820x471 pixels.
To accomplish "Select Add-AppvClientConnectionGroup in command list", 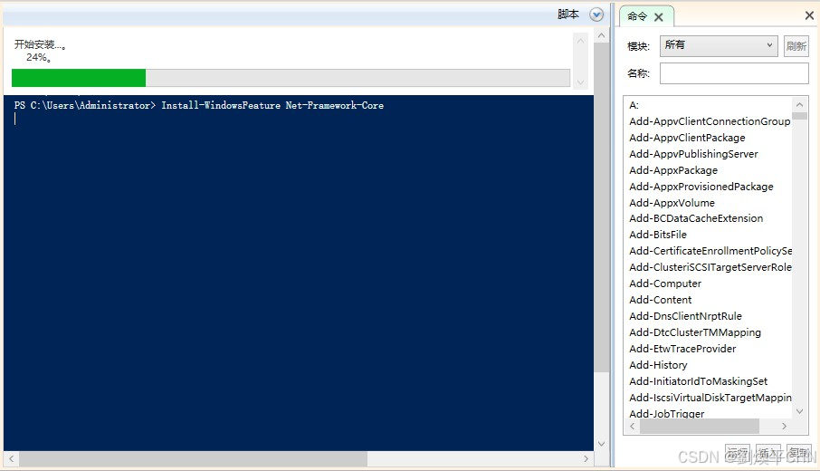I will (x=710, y=121).
